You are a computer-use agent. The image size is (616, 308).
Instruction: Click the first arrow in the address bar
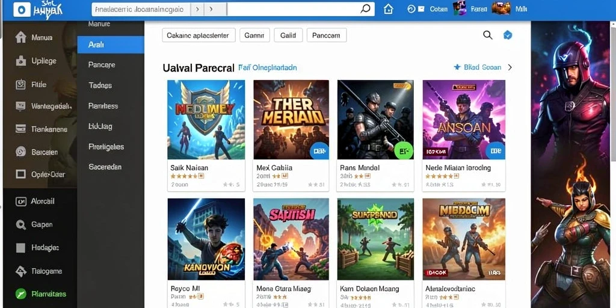point(197,9)
